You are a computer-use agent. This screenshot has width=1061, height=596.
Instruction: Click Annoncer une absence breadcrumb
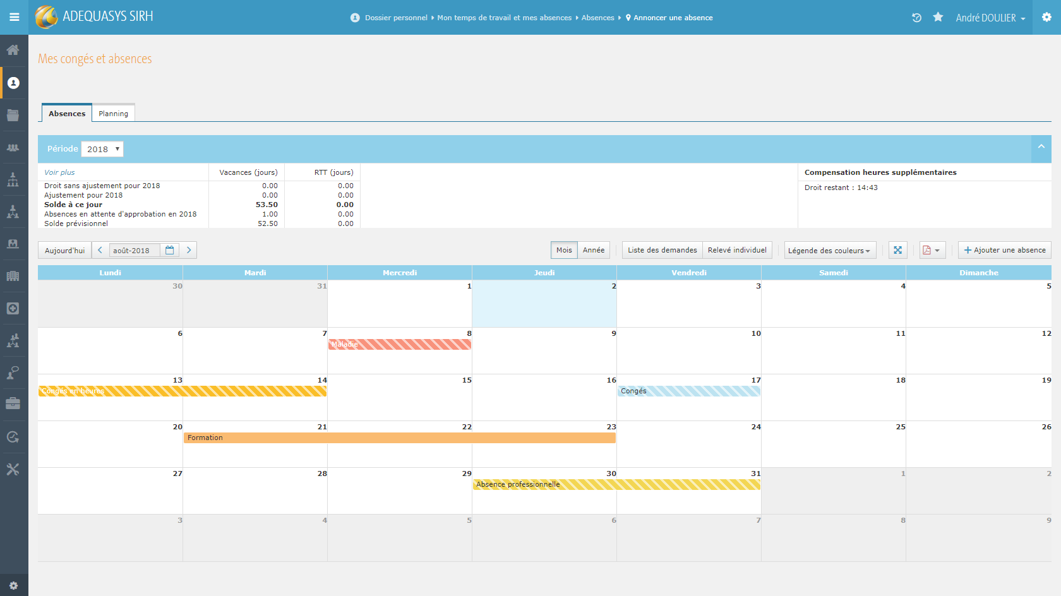673,18
